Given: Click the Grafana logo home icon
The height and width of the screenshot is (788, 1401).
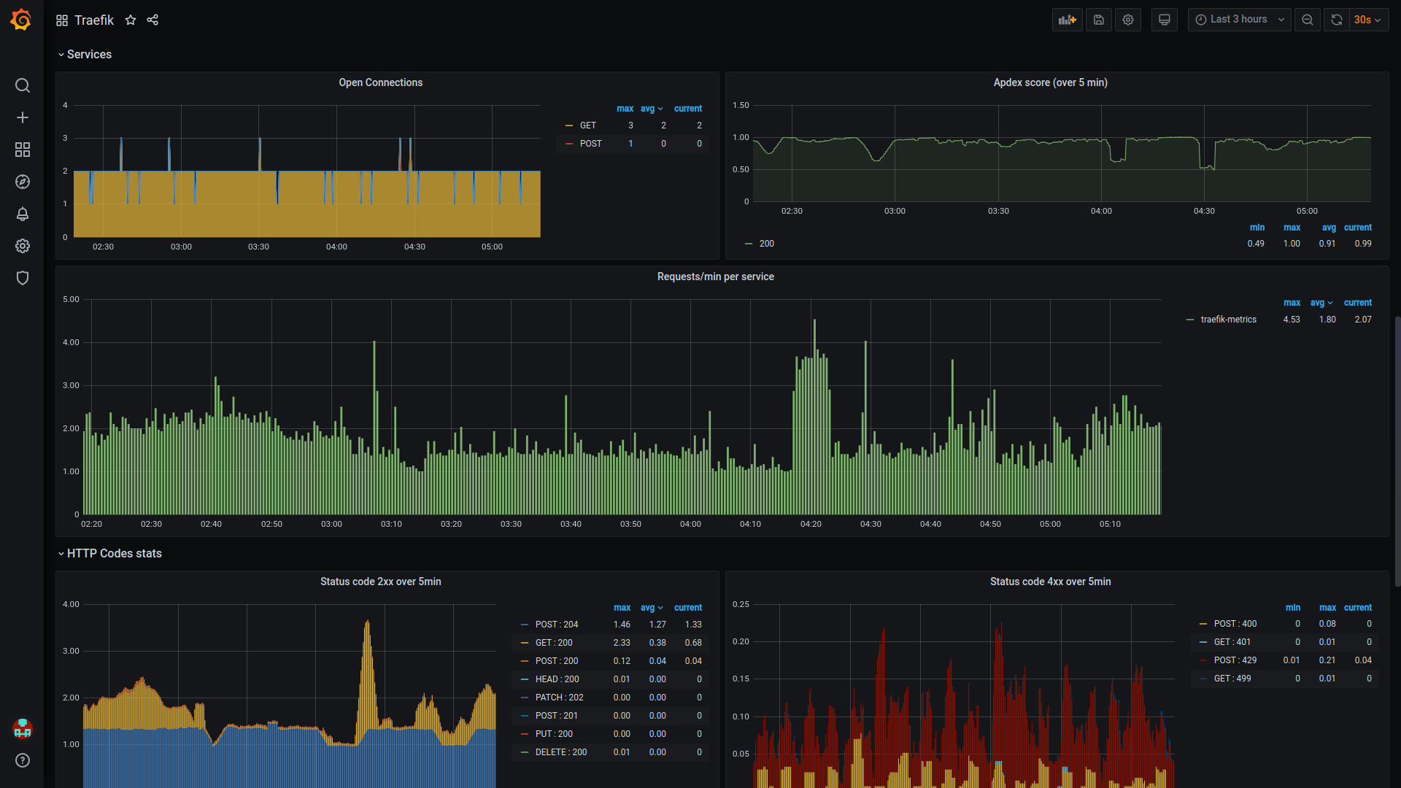Looking at the screenshot, I should tap(21, 20).
